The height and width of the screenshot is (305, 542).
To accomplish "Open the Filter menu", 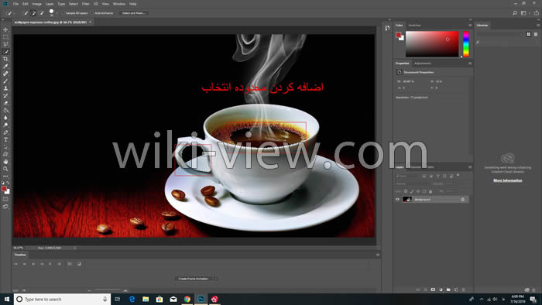I will point(86,4).
